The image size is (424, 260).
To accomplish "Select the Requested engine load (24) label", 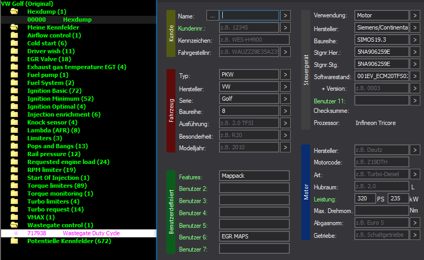I will (x=68, y=162).
